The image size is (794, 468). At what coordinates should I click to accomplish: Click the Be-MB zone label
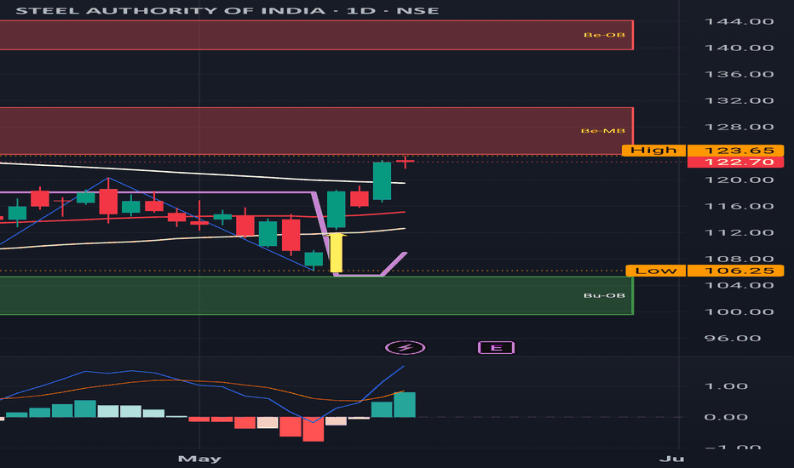pyautogui.click(x=602, y=131)
